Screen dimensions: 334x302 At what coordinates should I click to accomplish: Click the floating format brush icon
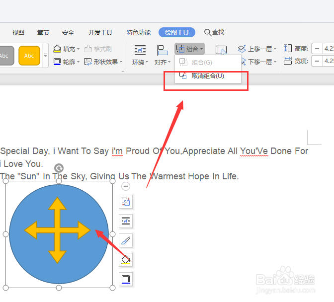click(126, 240)
